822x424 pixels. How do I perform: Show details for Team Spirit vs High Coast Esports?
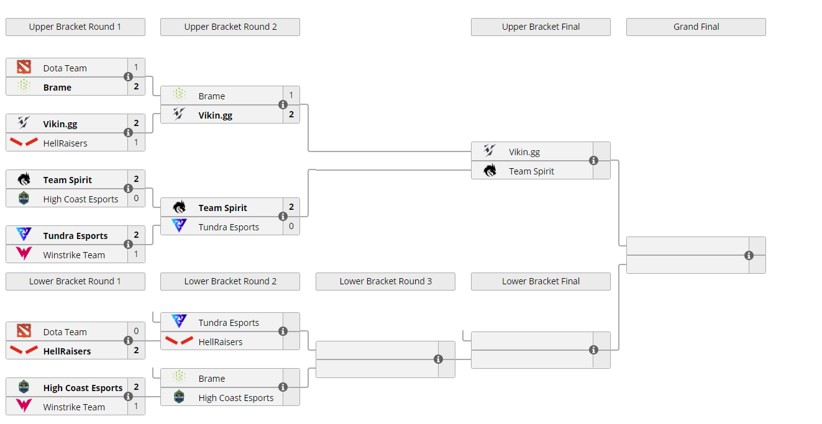tap(128, 189)
